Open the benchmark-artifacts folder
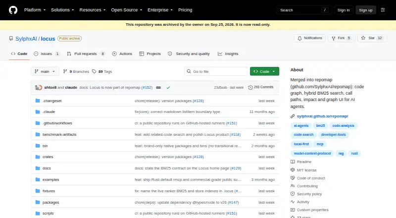Viewport: 396px width, 218px height. click(x=59, y=135)
